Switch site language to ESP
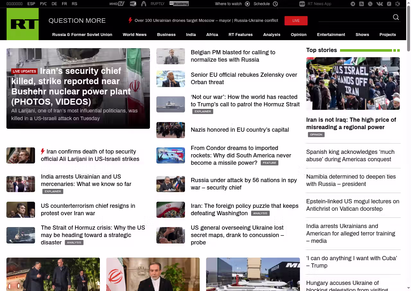The width and height of the screenshot is (411, 291). point(31,4)
